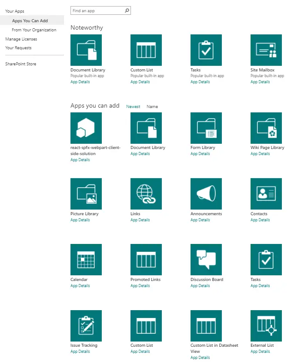Open the Site Mailbox tile icon
The image size is (291, 362).
266,50
